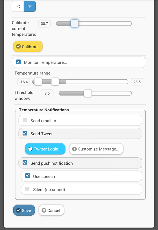
Task: Click the Cancel X icon
Action: (44, 210)
